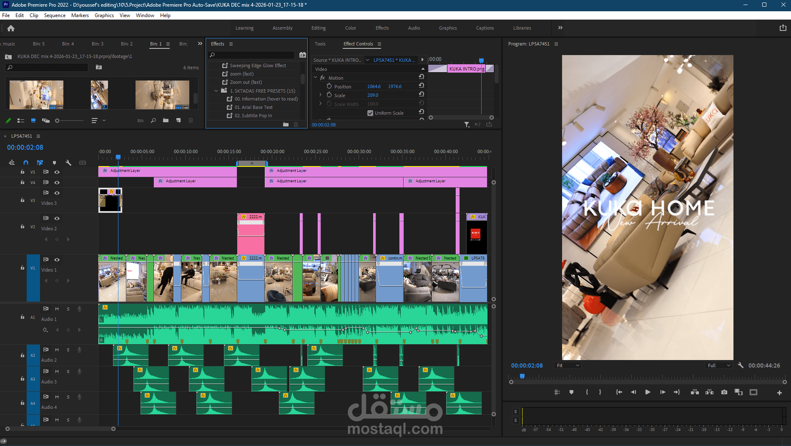The height and width of the screenshot is (446, 791).
Task: Open the Sequence menu
Action: (x=55, y=15)
